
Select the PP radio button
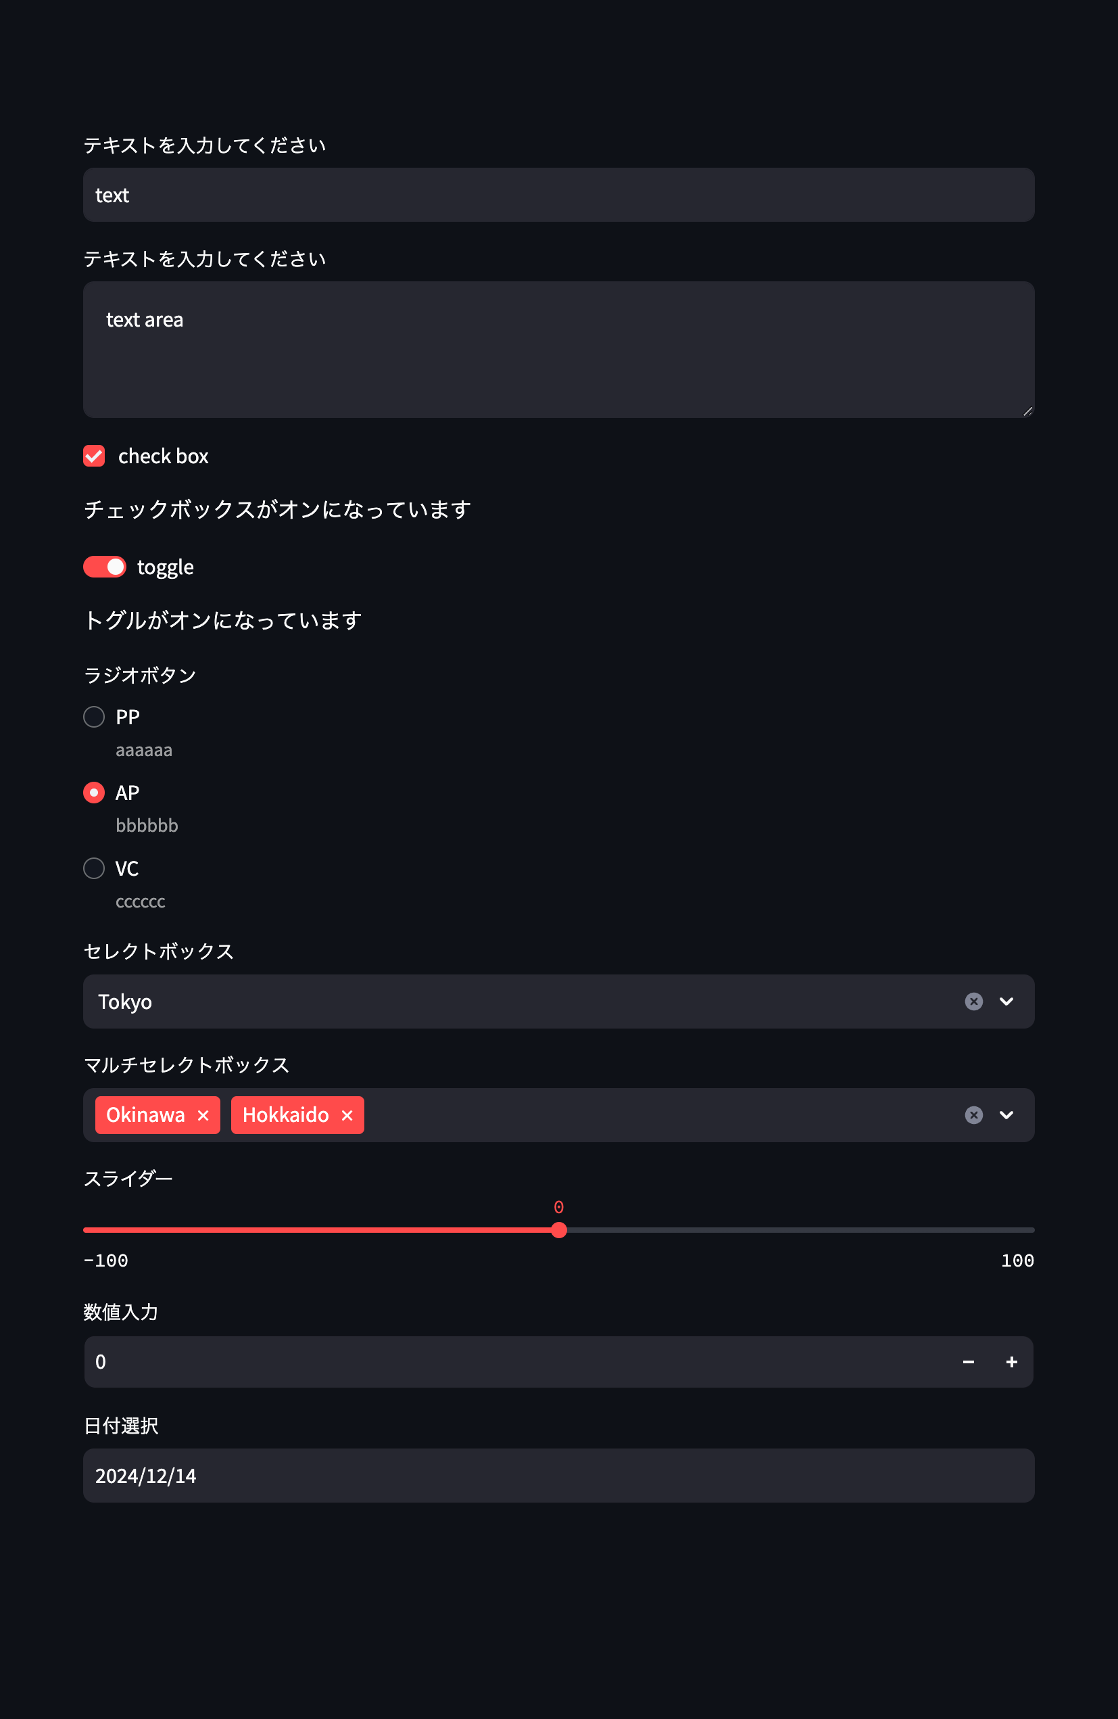click(94, 717)
